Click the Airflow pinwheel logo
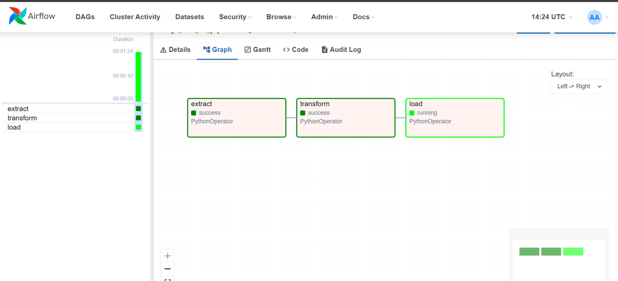The width and height of the screenshot is (618, 281). 18,16
